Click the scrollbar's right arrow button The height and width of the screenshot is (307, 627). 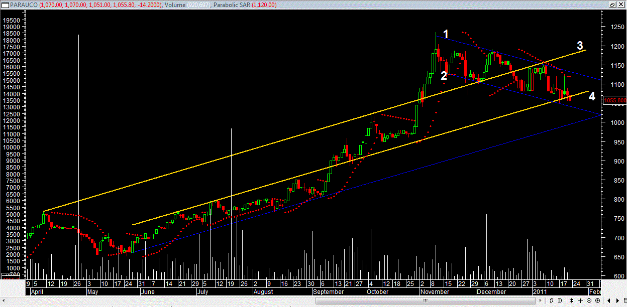coord(540,300)
